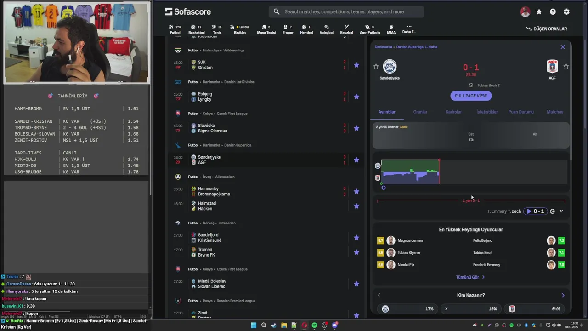Open the Masa Tenisi category

point(266,29)
